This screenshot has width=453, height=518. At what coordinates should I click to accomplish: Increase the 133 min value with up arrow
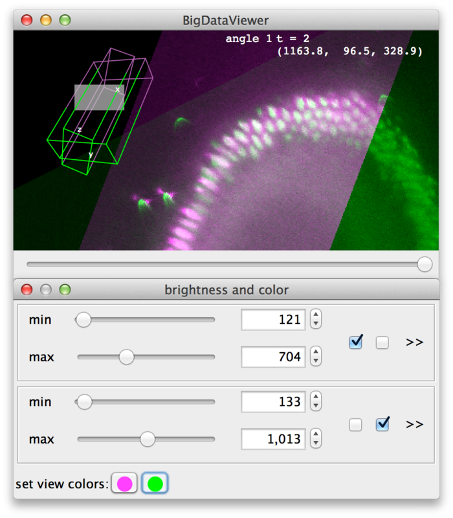pyautogui.click(x=316, y=397)
